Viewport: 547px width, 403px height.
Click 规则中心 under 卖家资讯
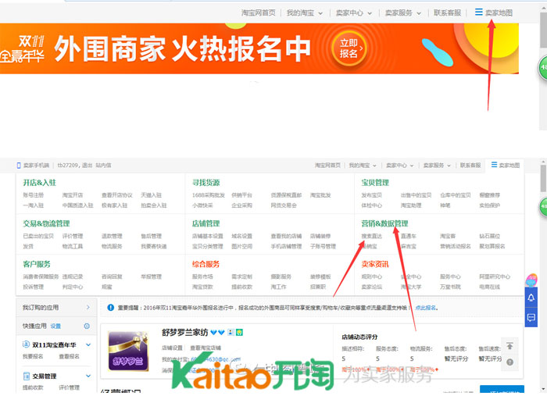coord(371,276)
